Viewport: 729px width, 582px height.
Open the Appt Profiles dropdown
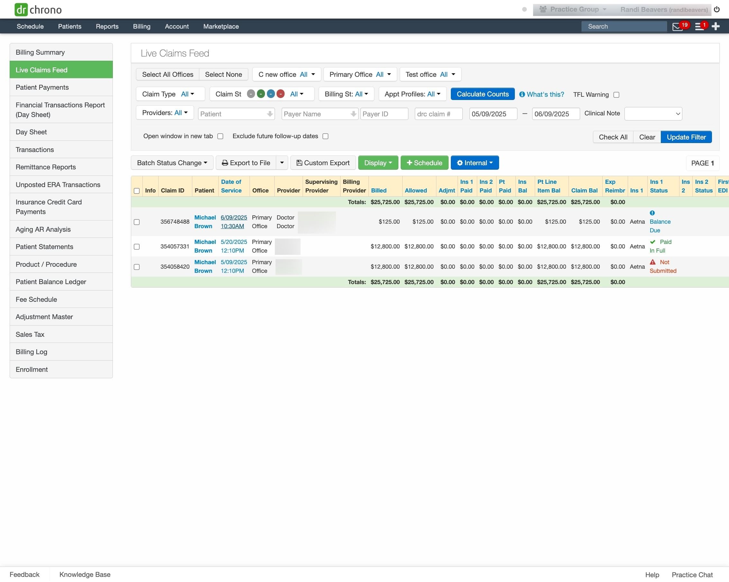click(413, 94)
